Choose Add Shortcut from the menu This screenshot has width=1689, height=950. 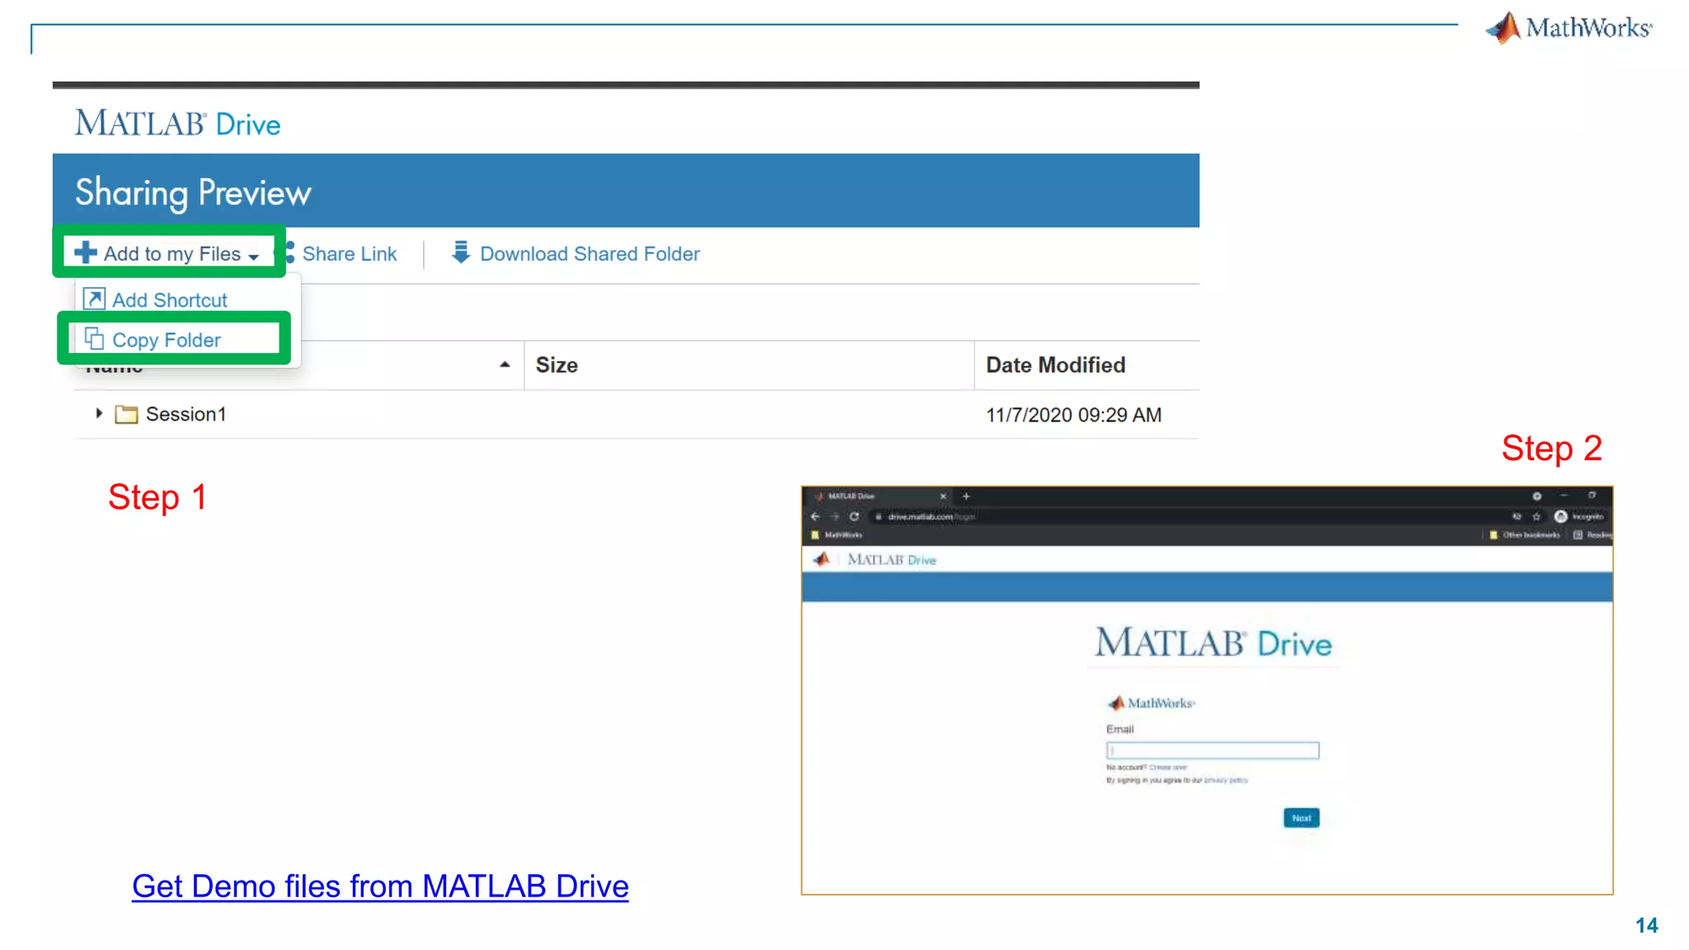pos(156,300)
